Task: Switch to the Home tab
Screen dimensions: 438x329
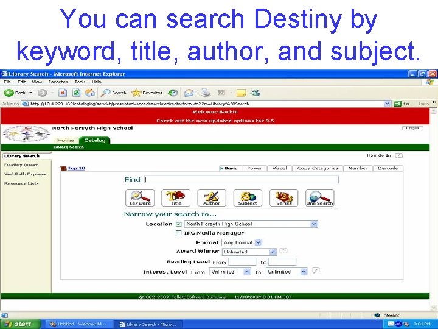Action: point(66,140)
